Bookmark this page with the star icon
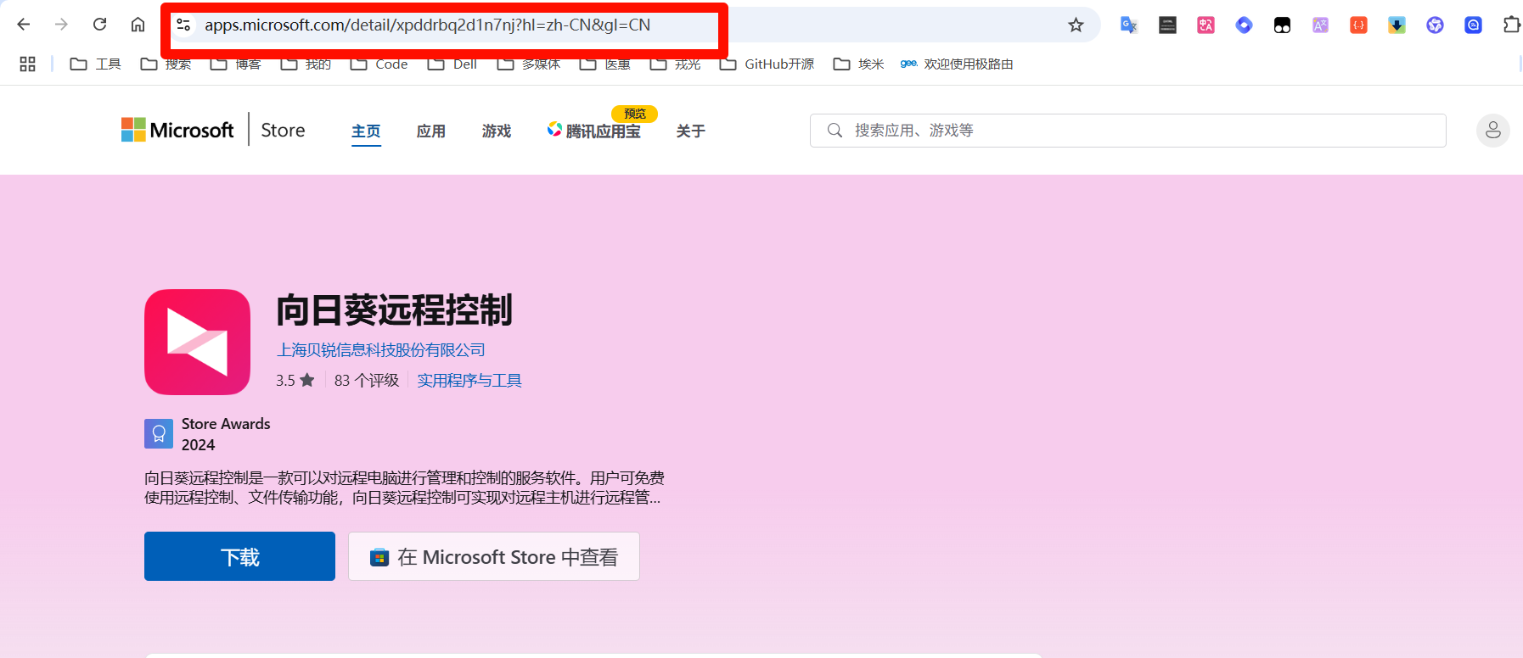The height and width of the screenshot is (658, 1523). pos(1076,25)
